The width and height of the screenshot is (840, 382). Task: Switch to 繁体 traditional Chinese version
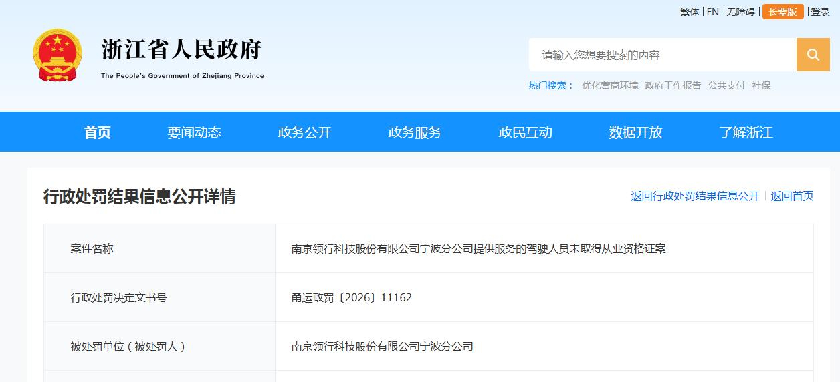(x=690, y=12)
